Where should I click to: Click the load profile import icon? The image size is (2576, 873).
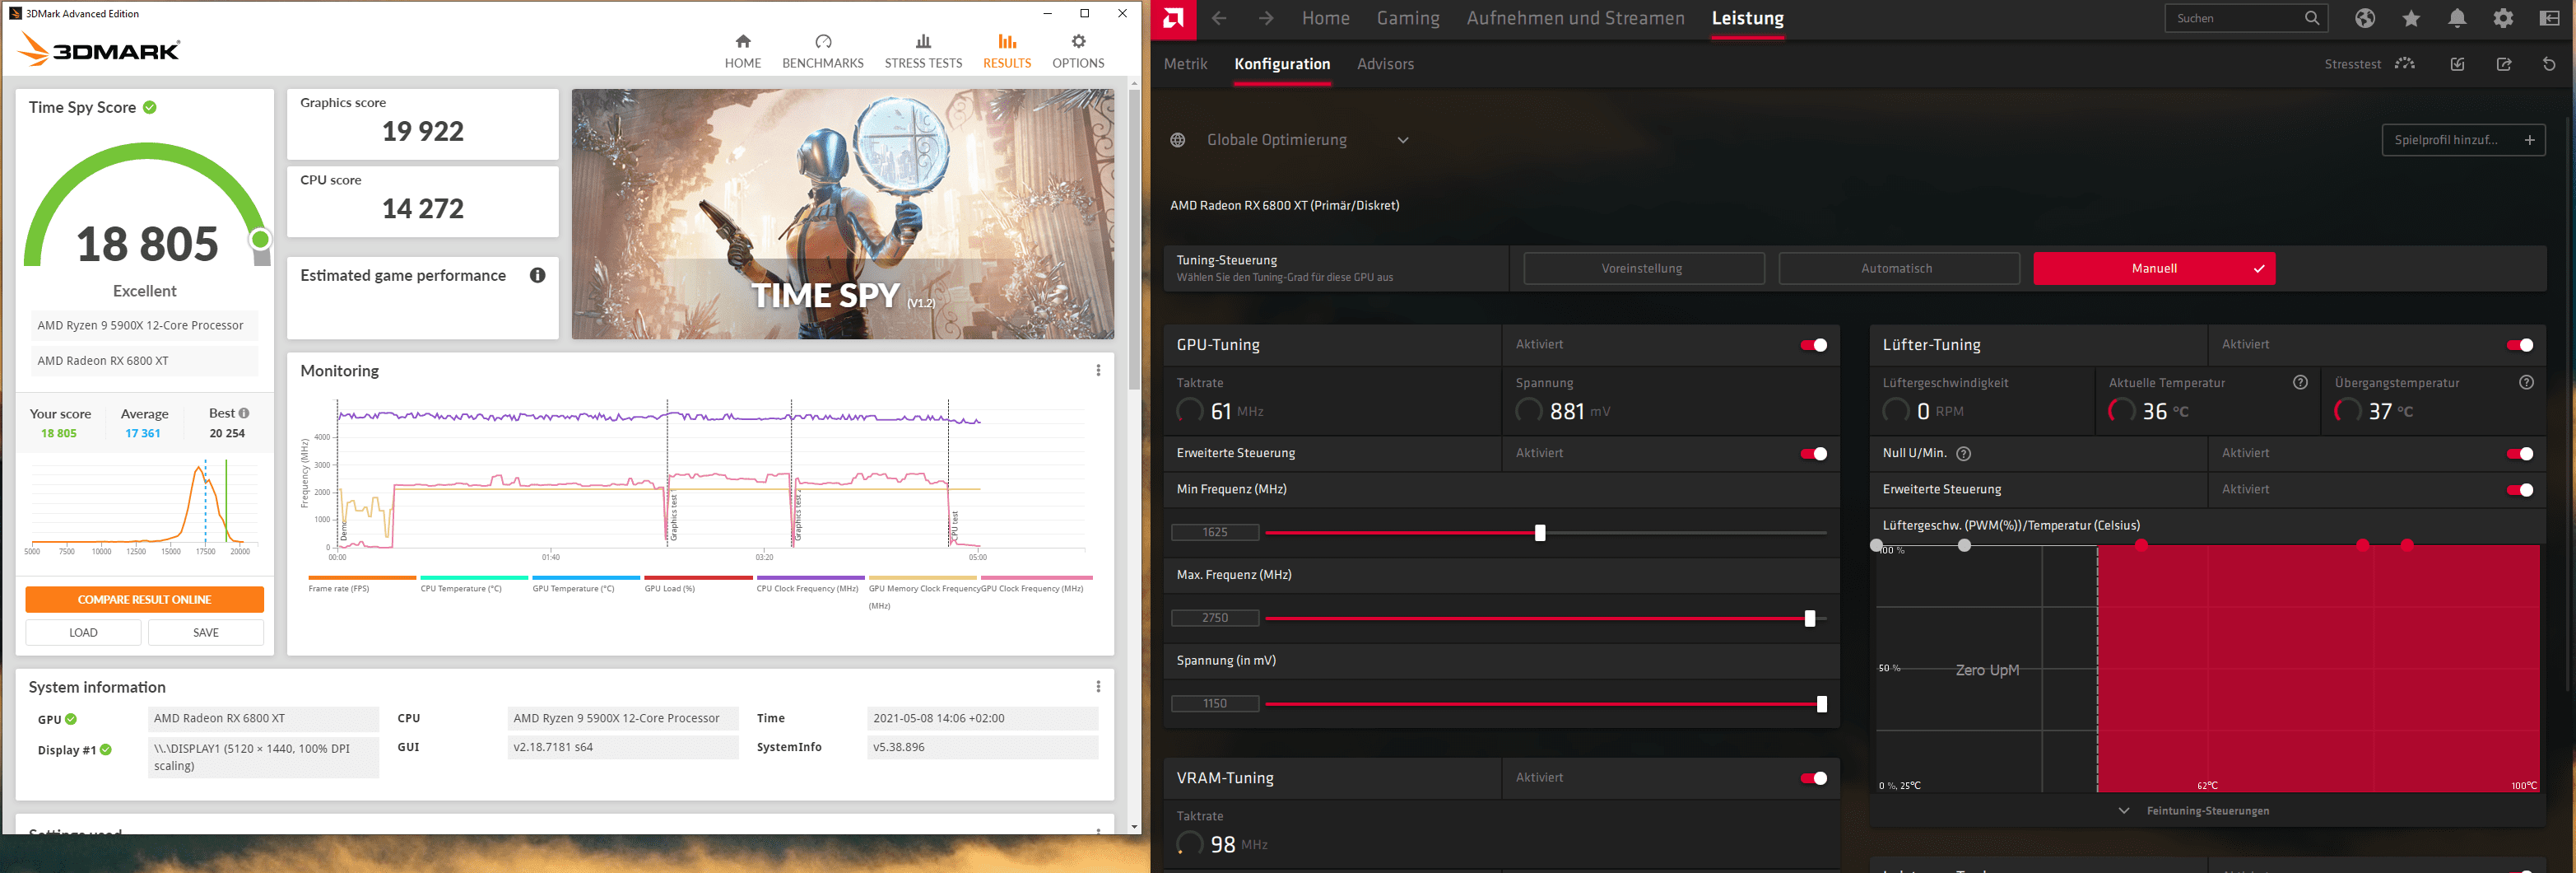[x=2457, y=64]
